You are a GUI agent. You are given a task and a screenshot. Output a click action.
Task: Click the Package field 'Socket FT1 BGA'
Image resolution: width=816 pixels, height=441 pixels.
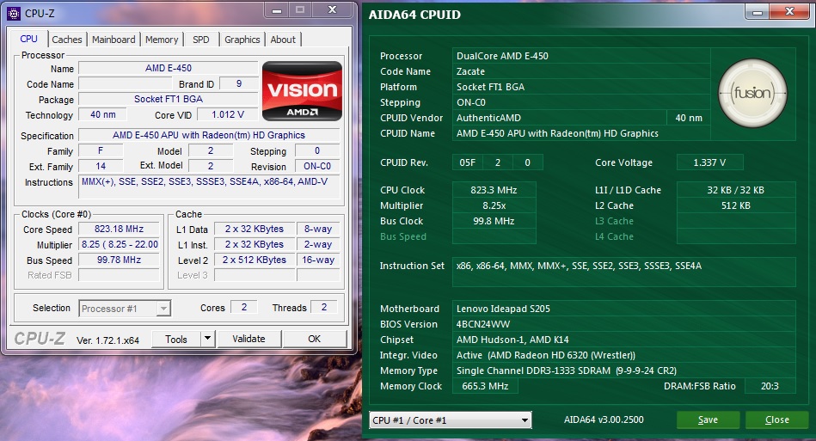[168, 99]
